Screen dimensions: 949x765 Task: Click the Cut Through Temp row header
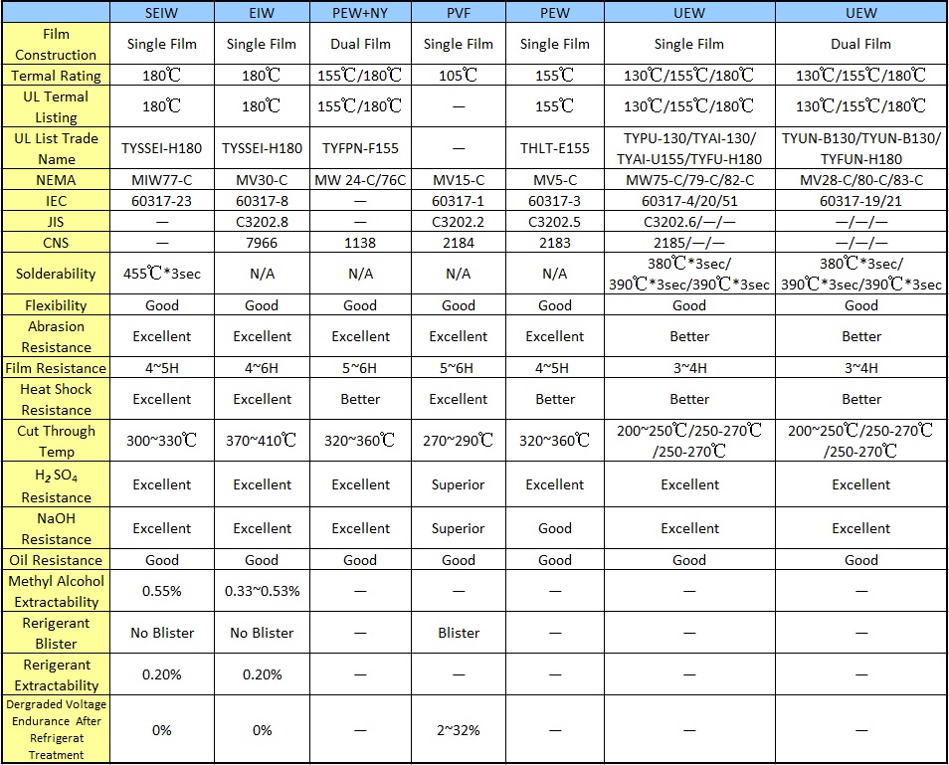pyautogui.click(x=56, y=441)
